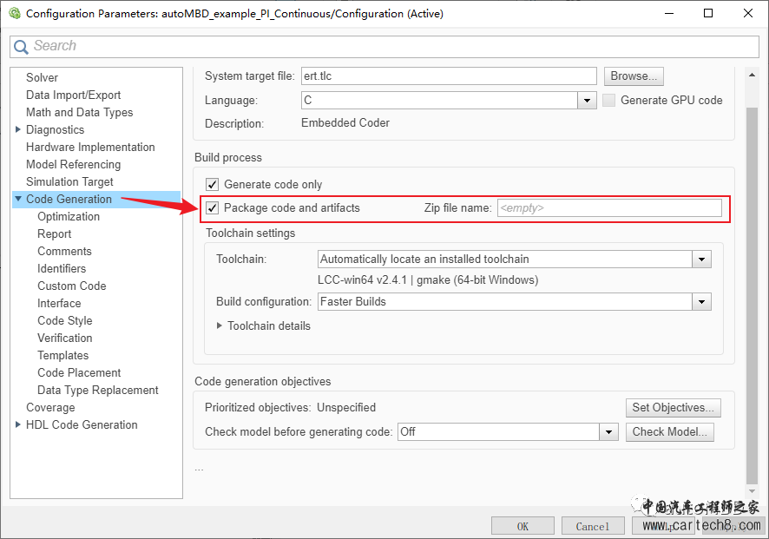Click the search magnifier icon
This screenshot has height=539, width=769.
click(21, 47)
